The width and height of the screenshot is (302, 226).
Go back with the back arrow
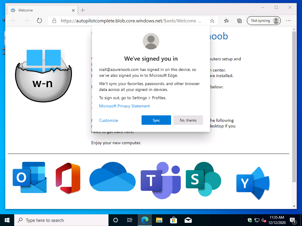[14, 21]
